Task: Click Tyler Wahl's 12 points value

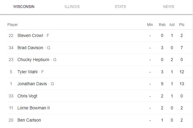Action: pos(182,72)
